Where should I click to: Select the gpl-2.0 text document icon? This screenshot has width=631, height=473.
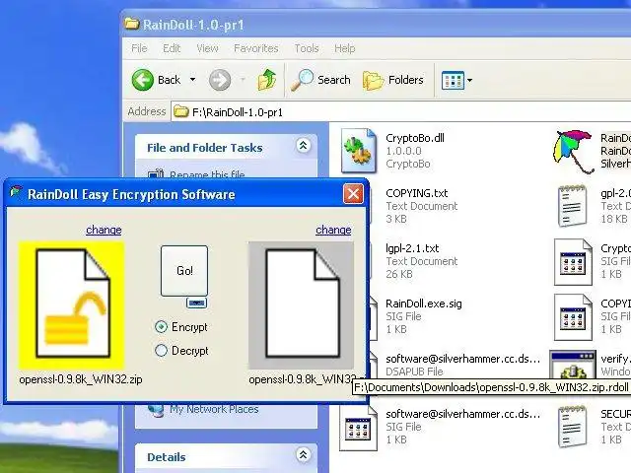572,206
